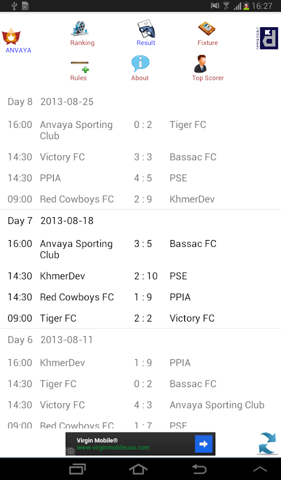
Task: Select the Day 7 2013-08-18 header
Action: [51, 221]
